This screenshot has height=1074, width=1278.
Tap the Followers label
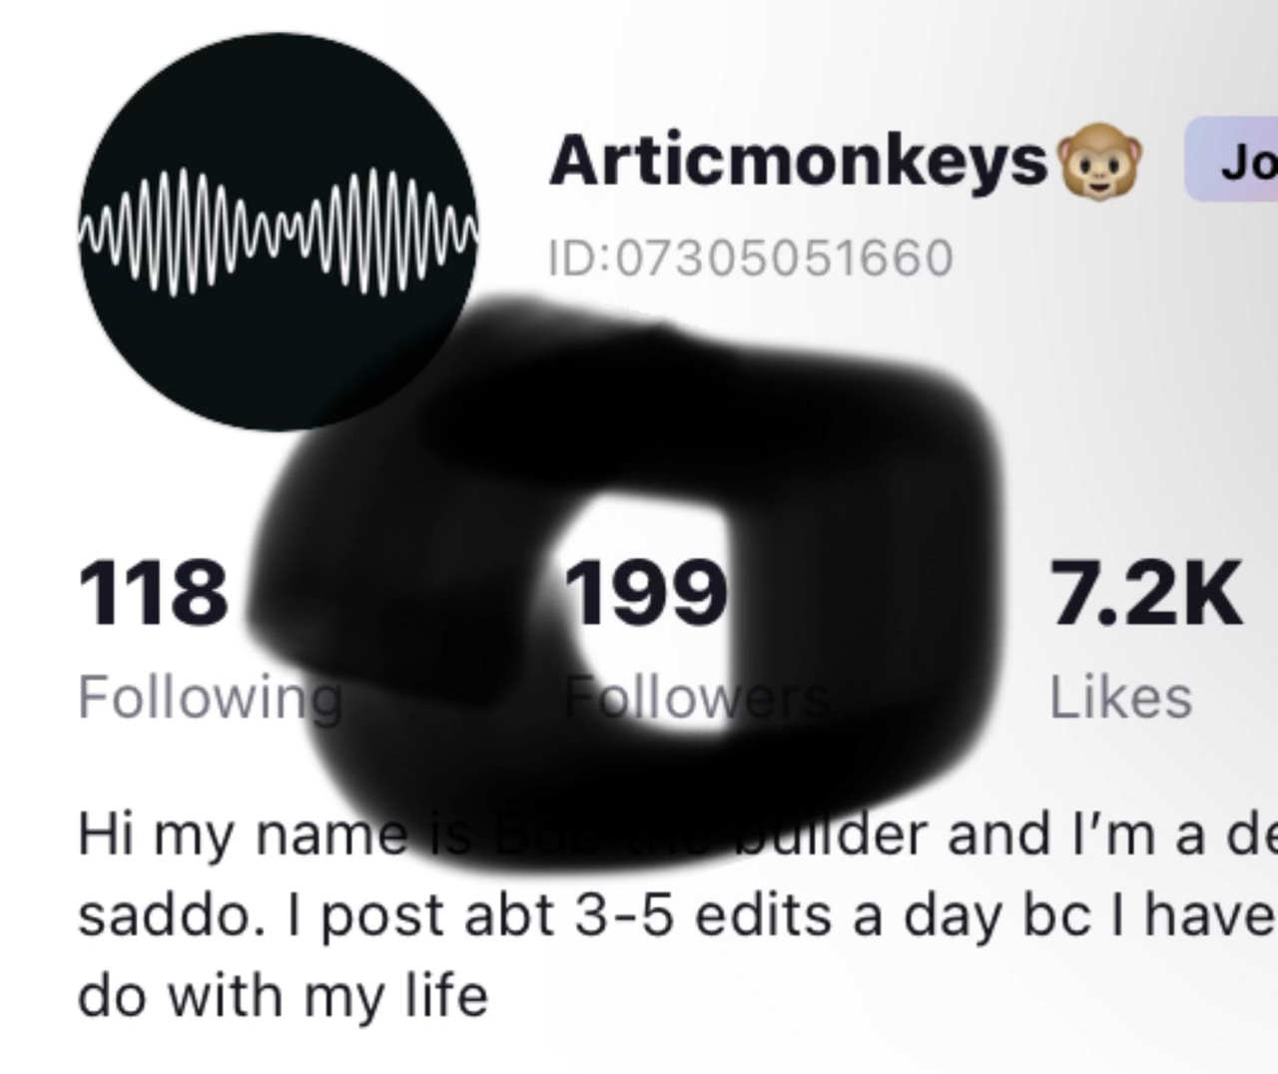tap(696, 697)
